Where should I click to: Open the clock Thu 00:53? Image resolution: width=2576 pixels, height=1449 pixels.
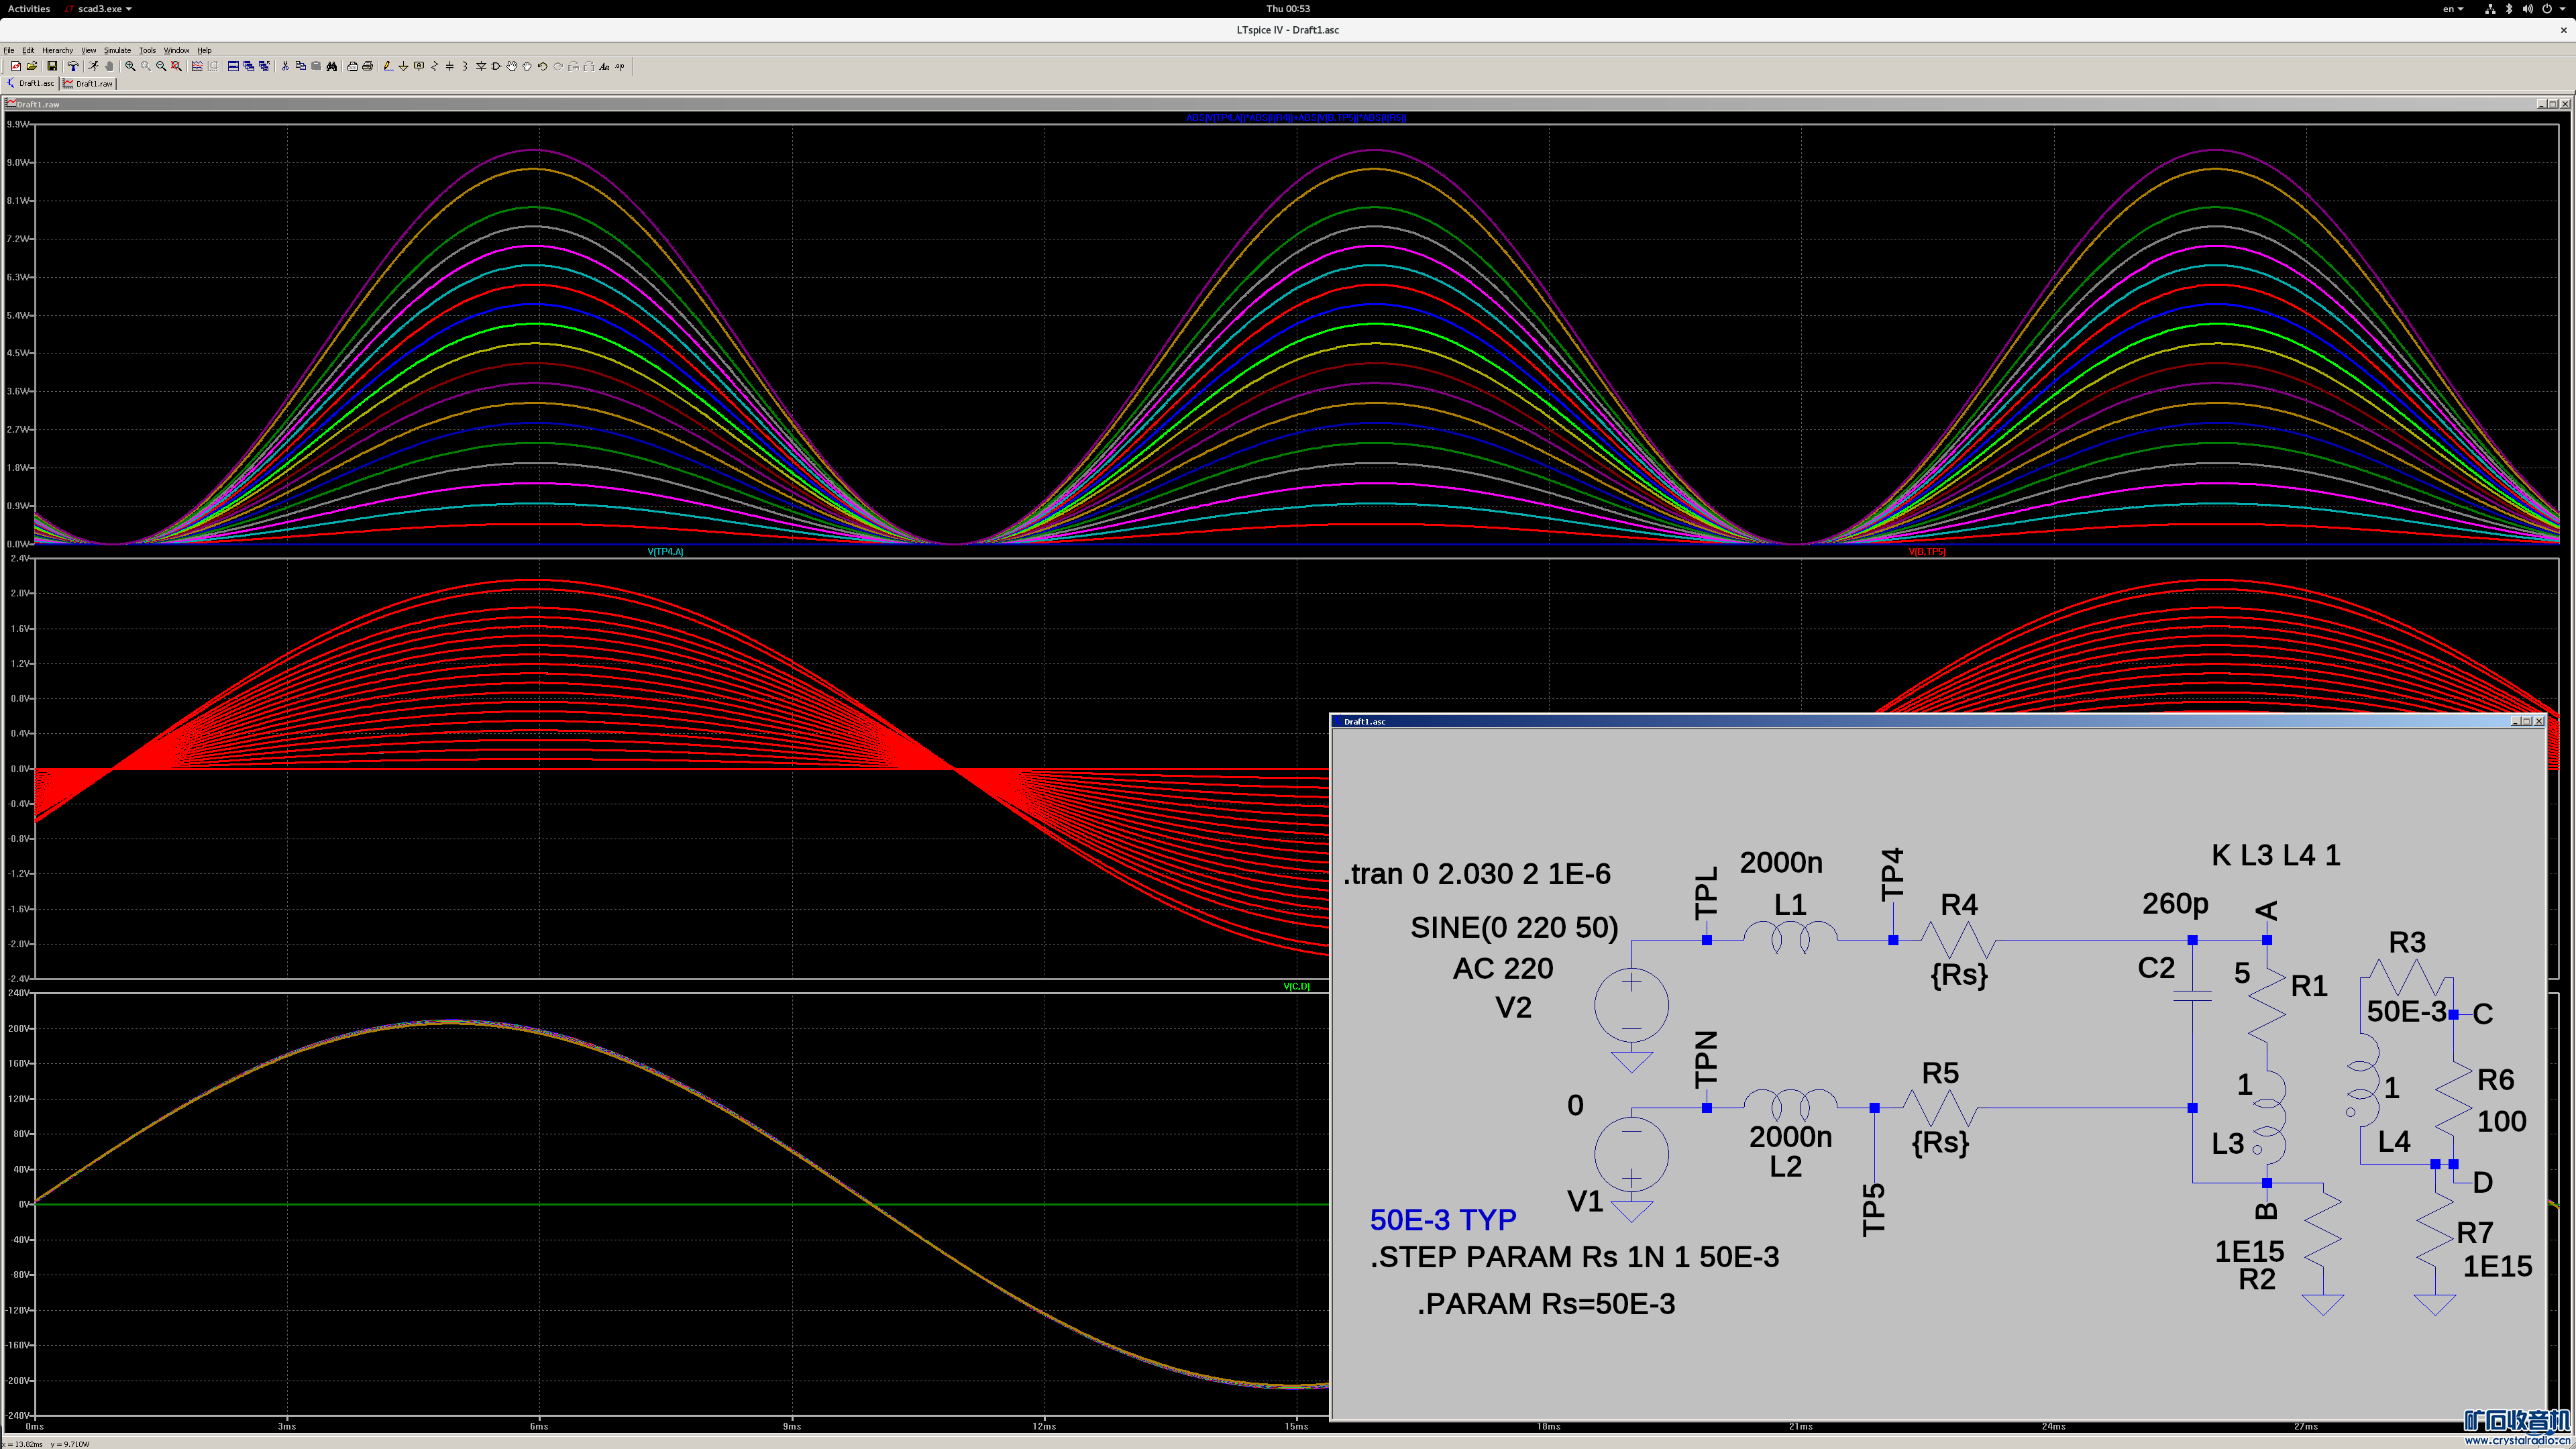pyautogui.click(x=1288, y=9)
